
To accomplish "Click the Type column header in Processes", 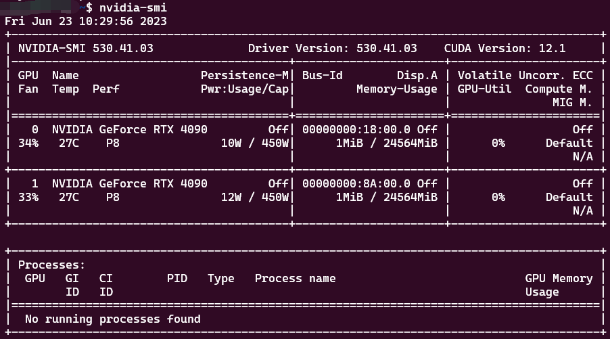I will click(x=221, y=279).
